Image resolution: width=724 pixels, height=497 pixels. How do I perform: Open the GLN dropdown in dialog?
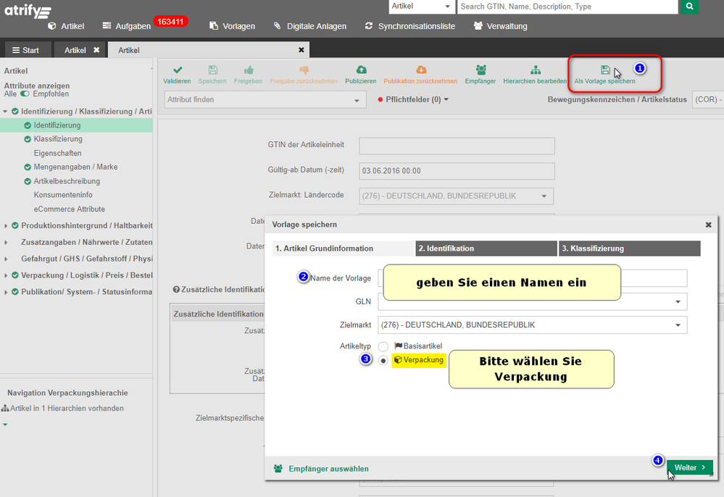tap(533, 301)
